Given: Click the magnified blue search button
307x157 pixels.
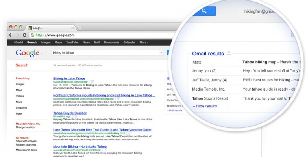Looking at the screenshot, I should [204, 11].
